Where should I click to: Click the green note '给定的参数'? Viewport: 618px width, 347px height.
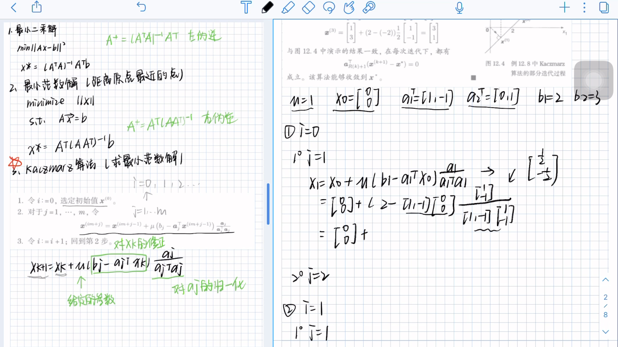tap(91, 299)
